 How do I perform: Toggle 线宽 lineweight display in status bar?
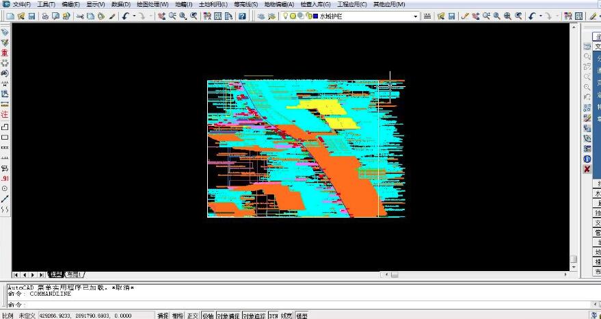(286, 316)
